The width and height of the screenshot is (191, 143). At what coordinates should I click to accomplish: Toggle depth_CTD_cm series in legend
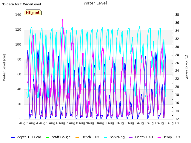26,137
